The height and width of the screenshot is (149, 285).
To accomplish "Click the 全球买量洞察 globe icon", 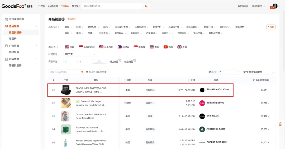I will 6,19.
